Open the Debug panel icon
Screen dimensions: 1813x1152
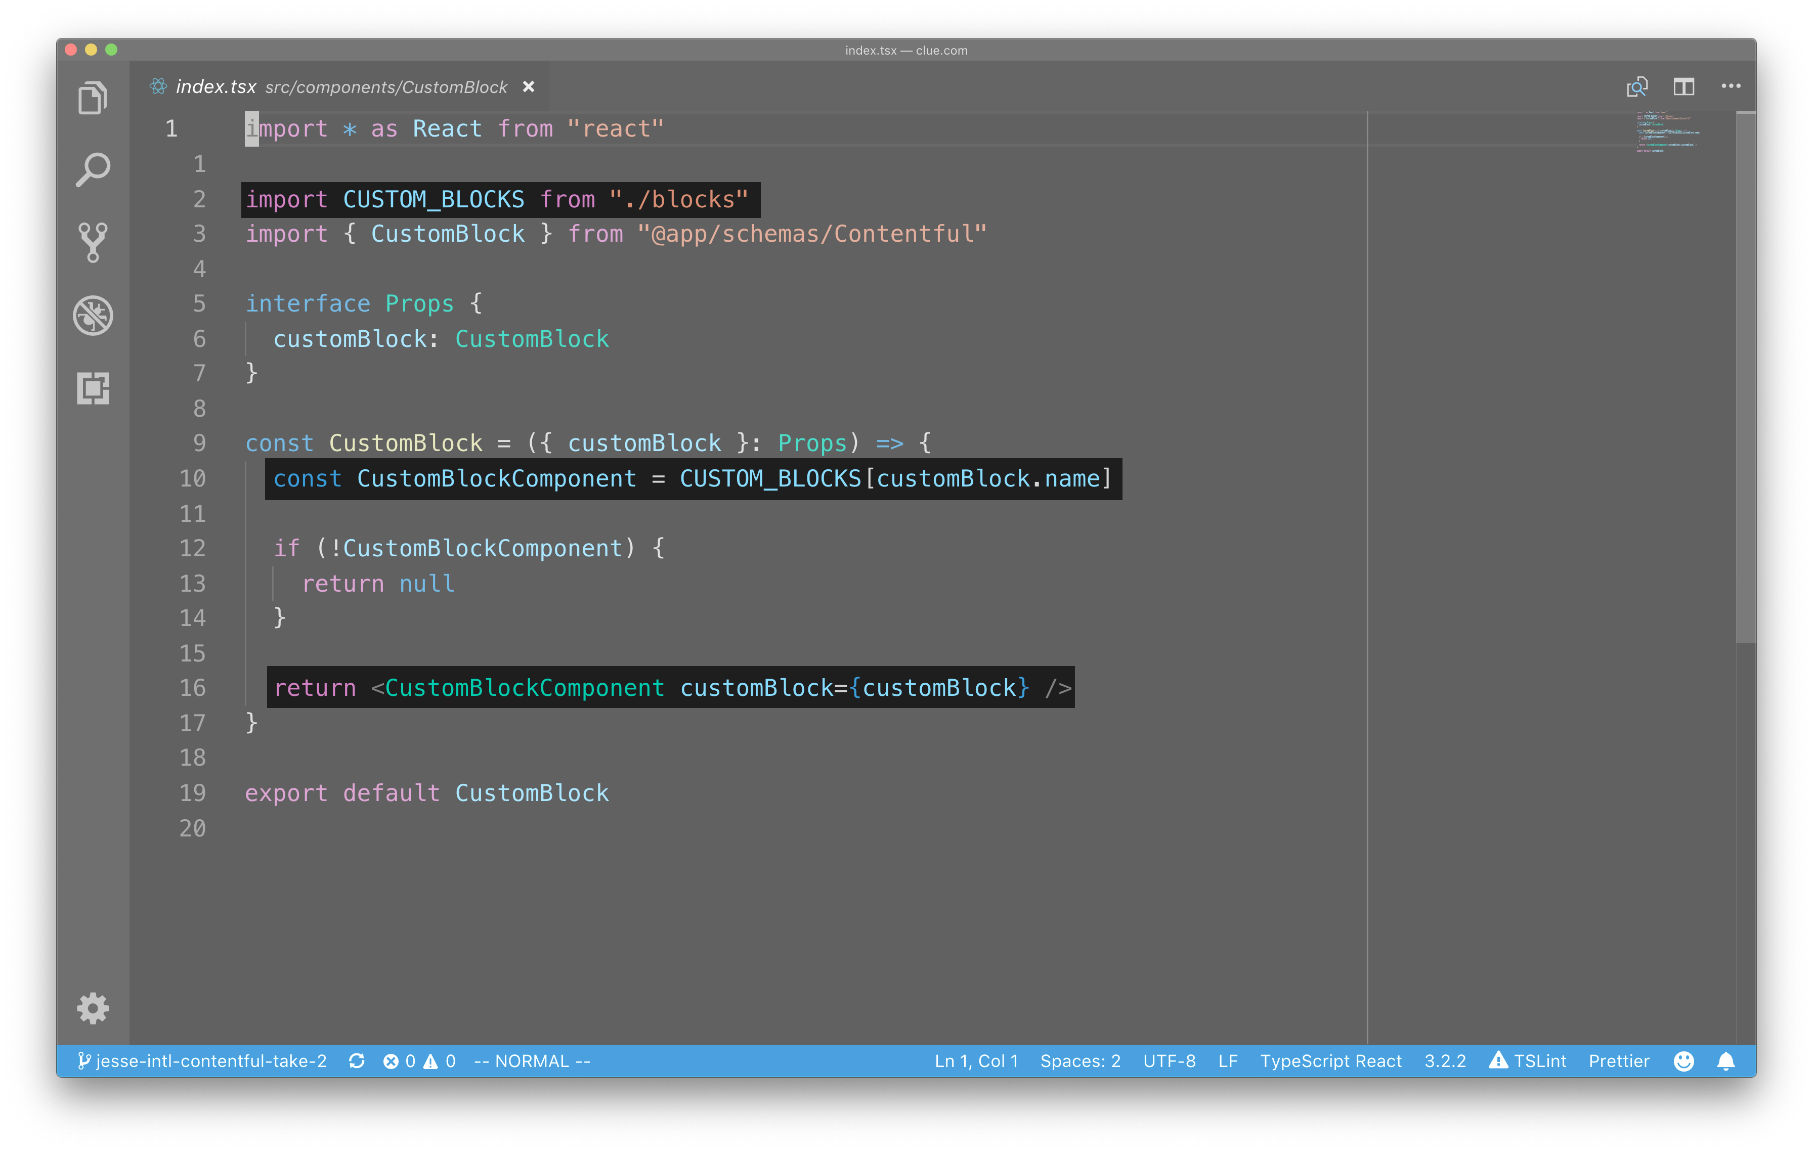[93, 315]
